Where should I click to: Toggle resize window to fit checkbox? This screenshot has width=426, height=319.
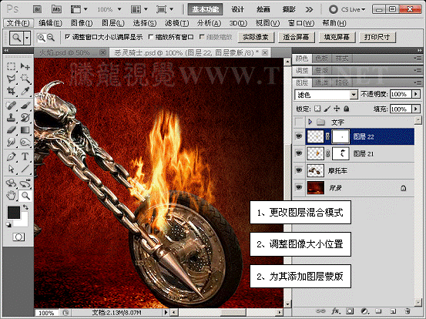[x=68, y=37]
